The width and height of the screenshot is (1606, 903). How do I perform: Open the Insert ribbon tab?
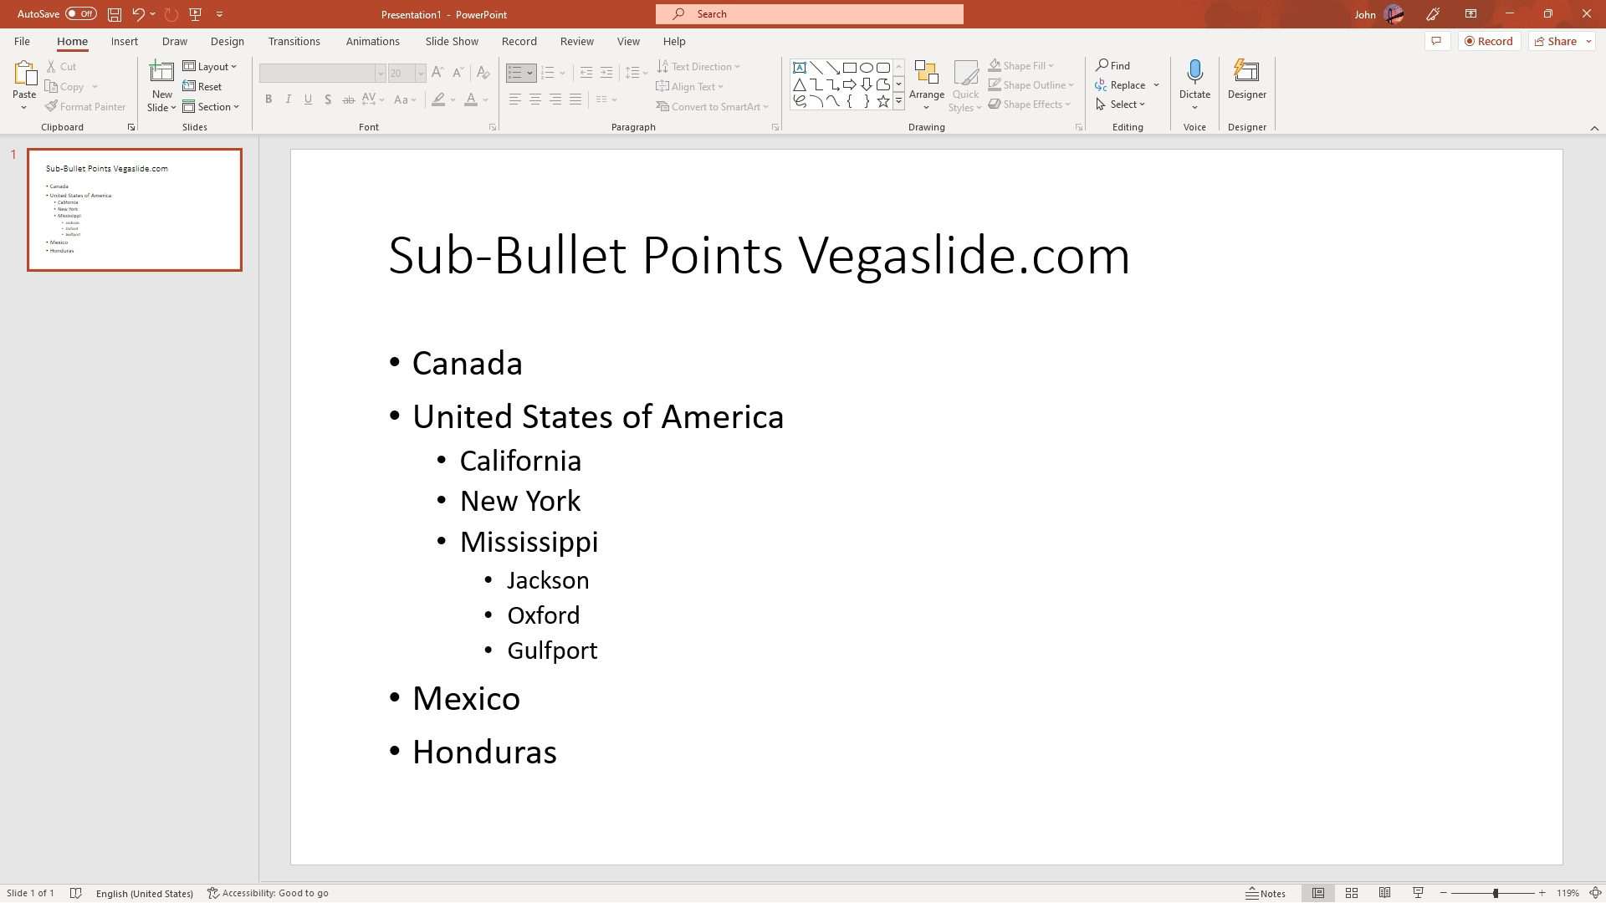coord(124,41)
